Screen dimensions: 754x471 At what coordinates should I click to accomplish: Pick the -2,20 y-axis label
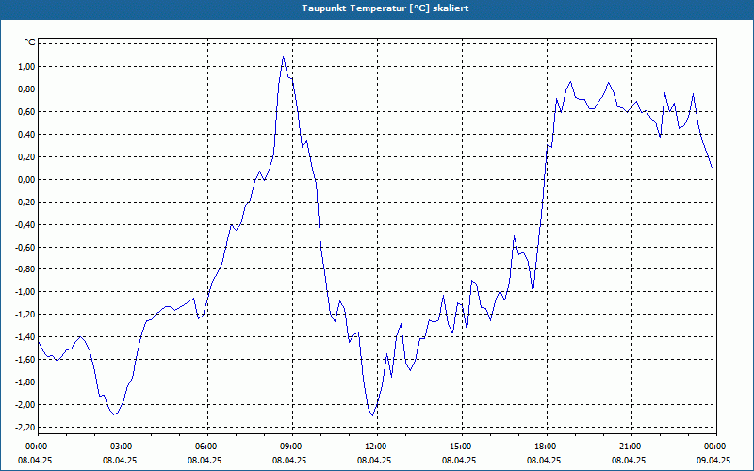pyautogui.click(x=26, y=428)
